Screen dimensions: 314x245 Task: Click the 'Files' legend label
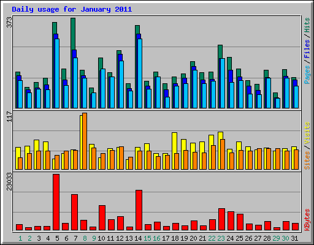click(307, 49)
